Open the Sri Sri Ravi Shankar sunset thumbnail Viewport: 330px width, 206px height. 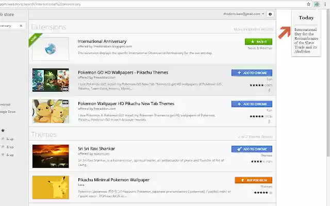pyautogui.click(x=51, y=156)
